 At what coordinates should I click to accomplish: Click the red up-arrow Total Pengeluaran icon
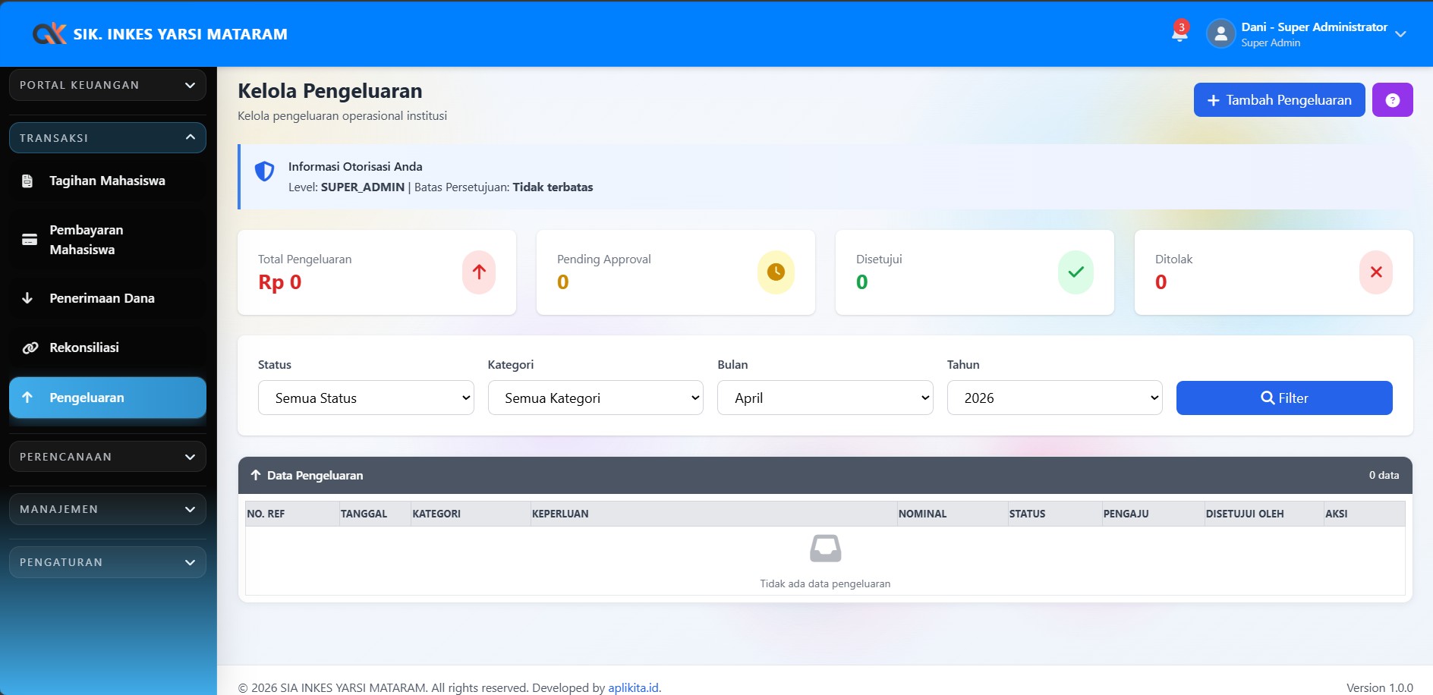pos(479,272)
